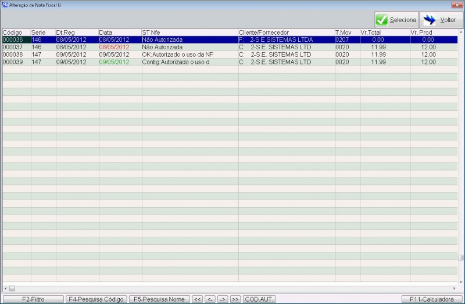Open the F2-Filtro filter
Image resolution: width=465 pixels, height=304 pixels.
click(x=34, y=299)
